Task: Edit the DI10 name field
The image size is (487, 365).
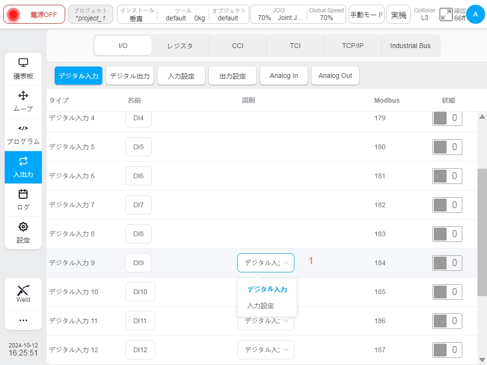Action: coord(140,292)
